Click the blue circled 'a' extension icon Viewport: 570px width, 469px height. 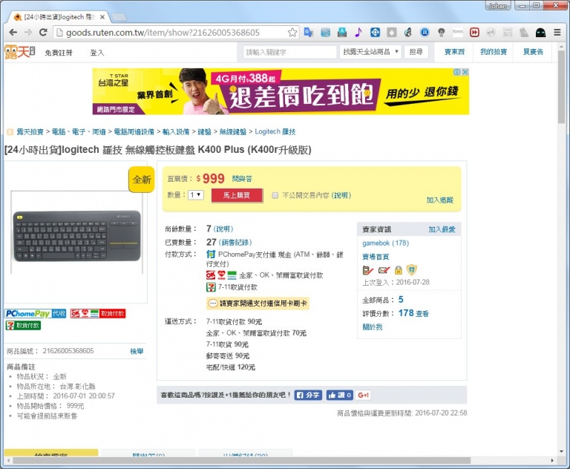(x=425, y=33)
